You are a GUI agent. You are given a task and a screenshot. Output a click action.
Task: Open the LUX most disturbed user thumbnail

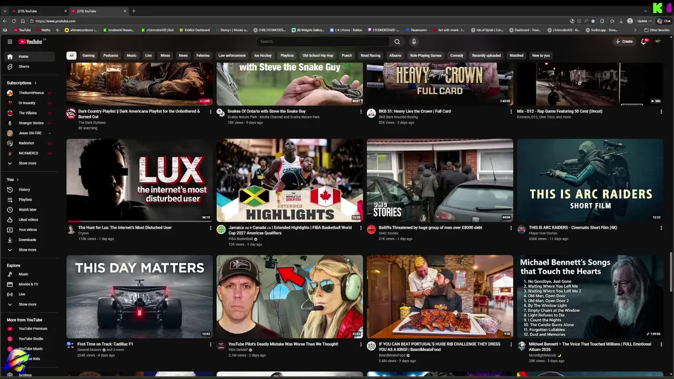(x=140, y=180)
